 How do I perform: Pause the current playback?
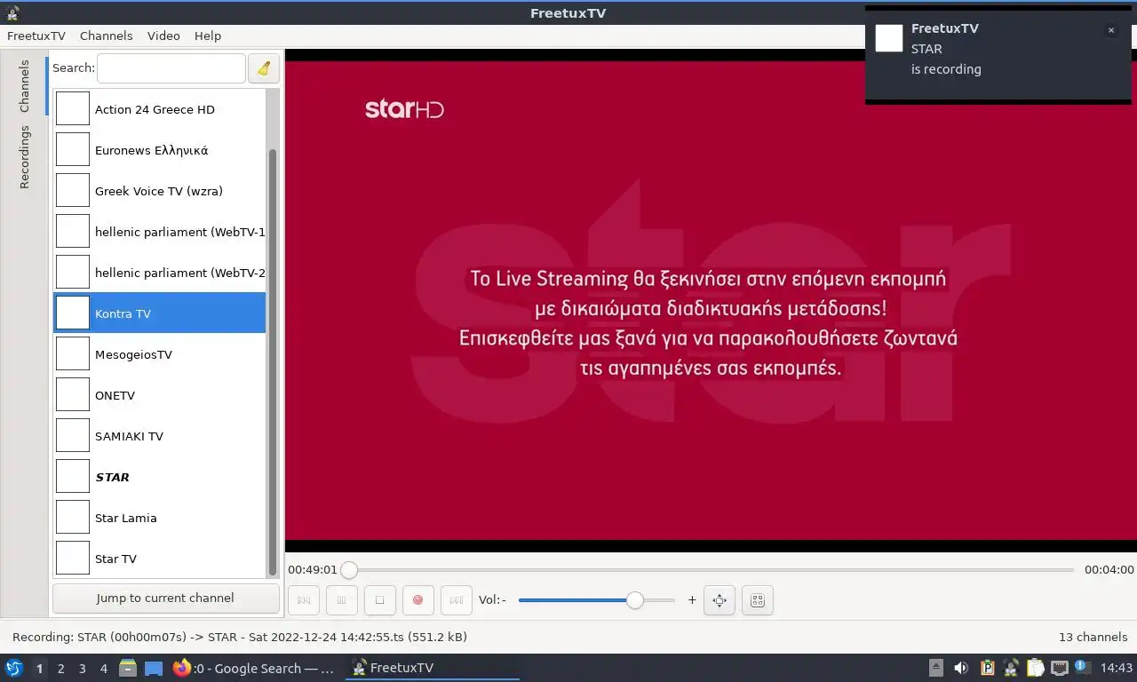(341, 600)
